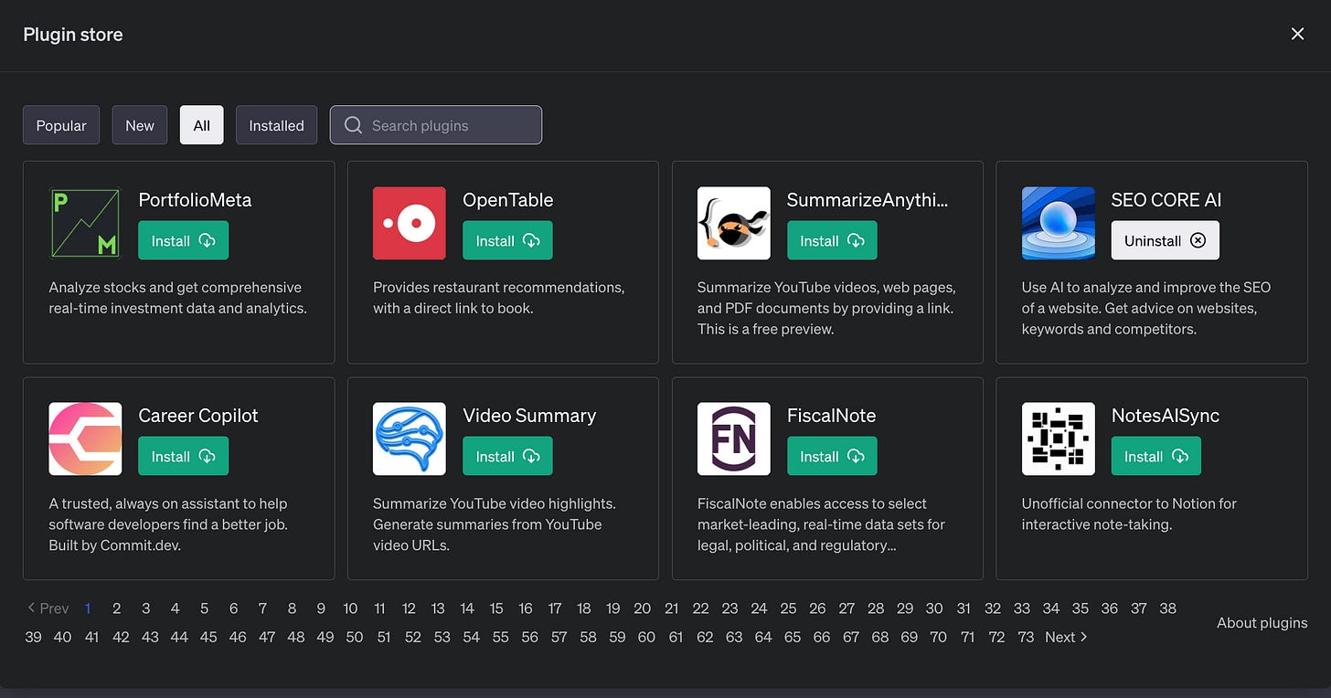Click the PortfolioMeta plugin logo
1331x698 pixels.
85,224
